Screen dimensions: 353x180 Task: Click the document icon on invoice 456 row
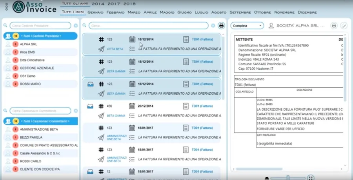pyautogui.click(x=186, y=106)
